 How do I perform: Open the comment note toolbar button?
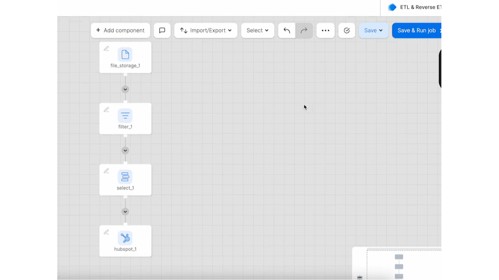pyautogui.click(x=162, y=30)
